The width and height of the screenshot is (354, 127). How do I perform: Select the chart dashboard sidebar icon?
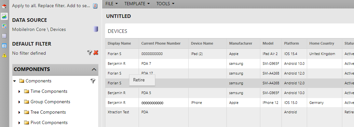4,16
